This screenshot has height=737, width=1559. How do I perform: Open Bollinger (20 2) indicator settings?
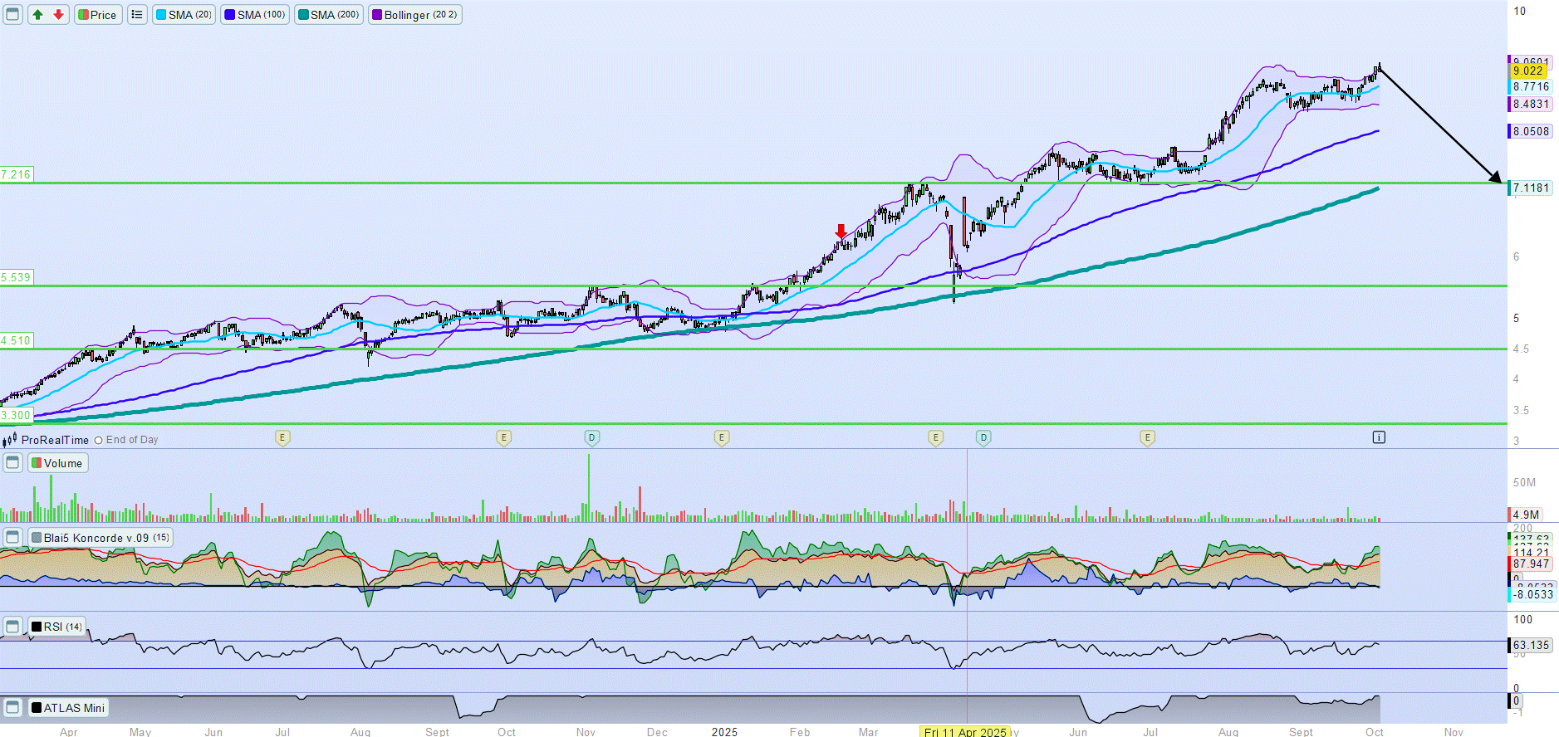click(414, 15)
